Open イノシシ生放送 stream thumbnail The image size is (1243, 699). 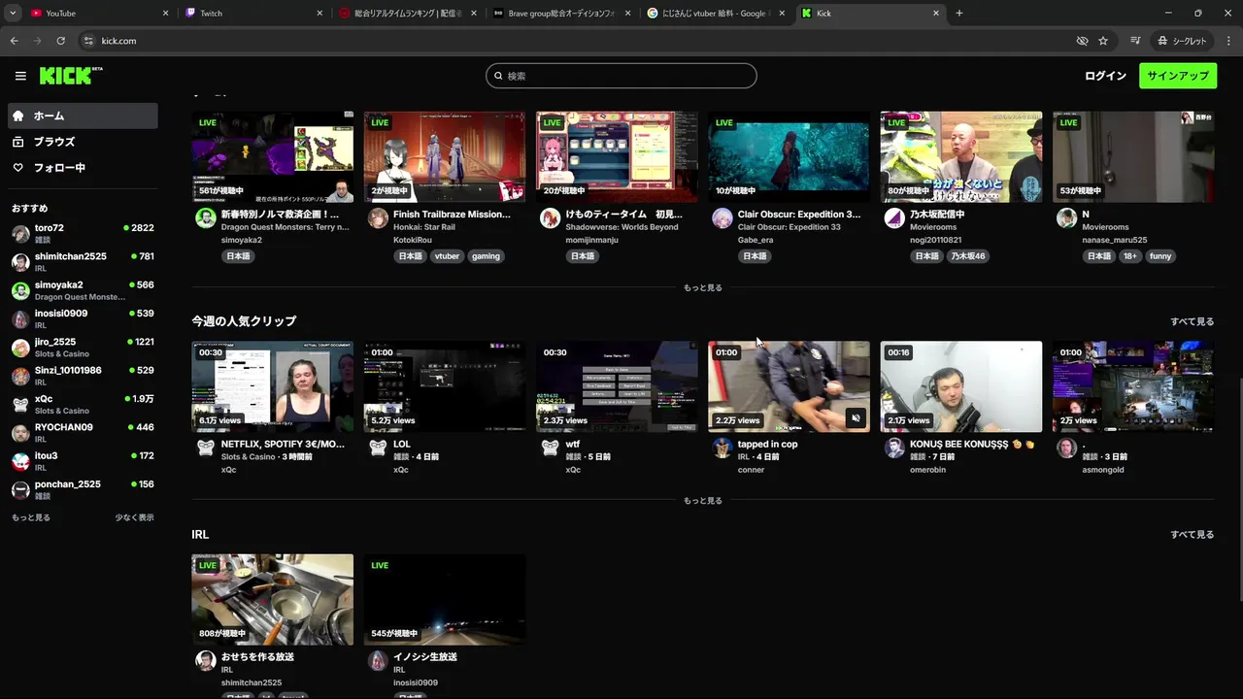coord(445,600)
